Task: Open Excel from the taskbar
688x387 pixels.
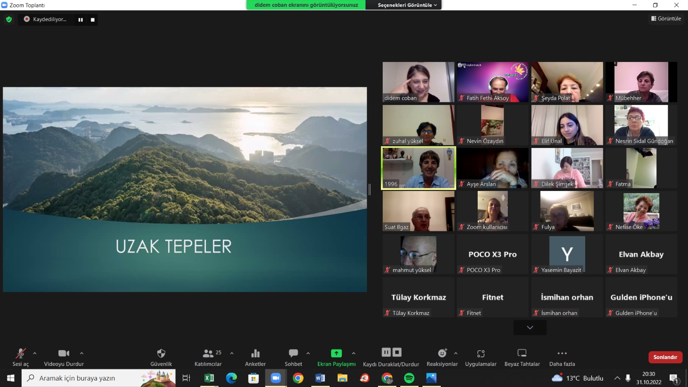Action: point(209,378)
